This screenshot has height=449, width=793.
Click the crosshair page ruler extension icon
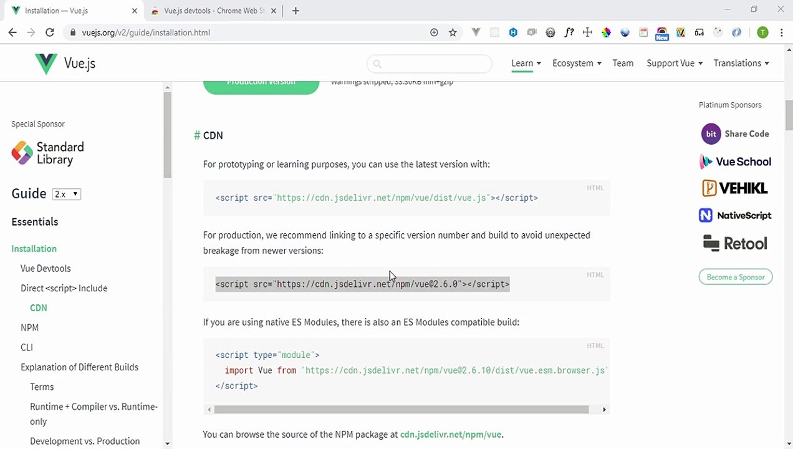point(587,32)
